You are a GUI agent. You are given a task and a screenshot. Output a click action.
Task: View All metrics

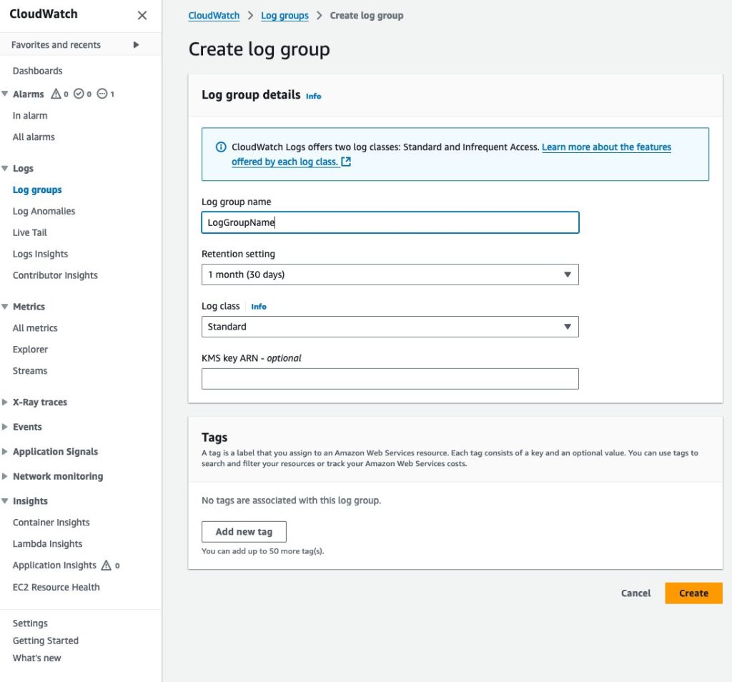(35, 328)
